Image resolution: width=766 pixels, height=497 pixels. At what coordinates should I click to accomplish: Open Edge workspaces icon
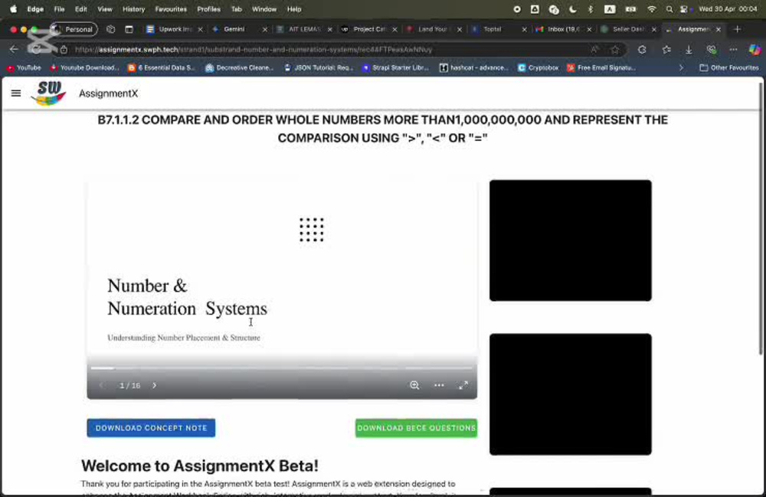point(111,29)
